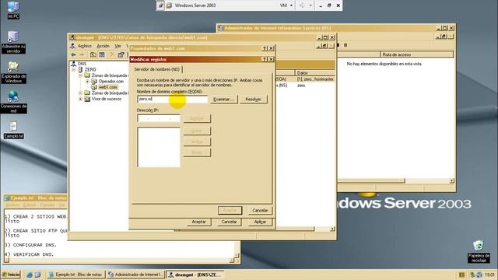
Task: Open the Inicio start button
Action: 11,275
